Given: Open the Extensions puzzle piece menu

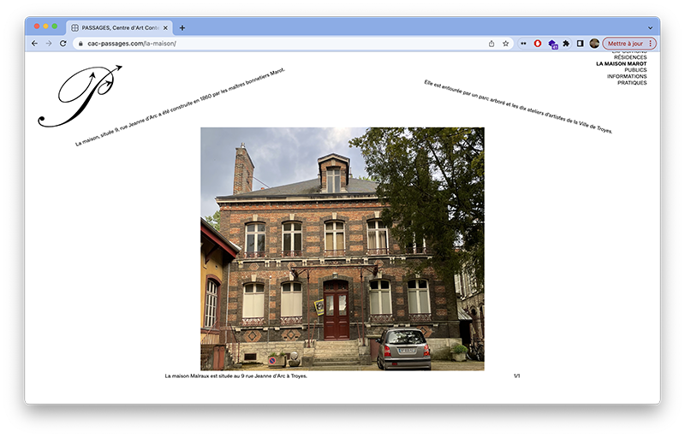Looking at the screenshot, I should (x=566, y=43).
